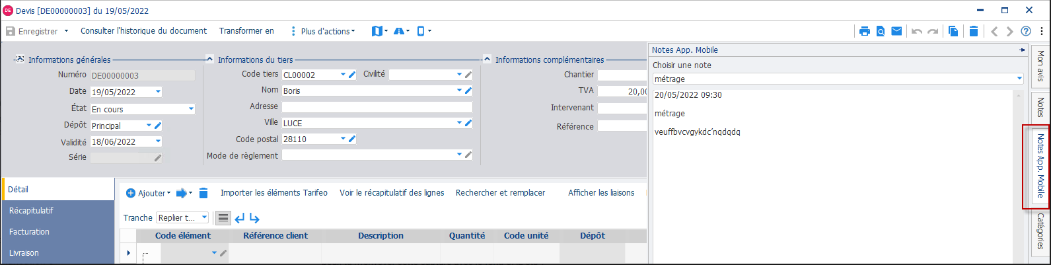Delete selected line with Détail trash icon
The image size is (1051, 265).
click(x=203, y=193)
